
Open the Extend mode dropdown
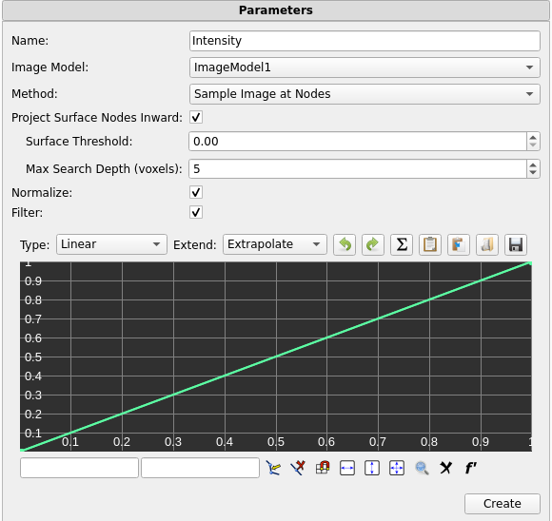click(275, 244)
